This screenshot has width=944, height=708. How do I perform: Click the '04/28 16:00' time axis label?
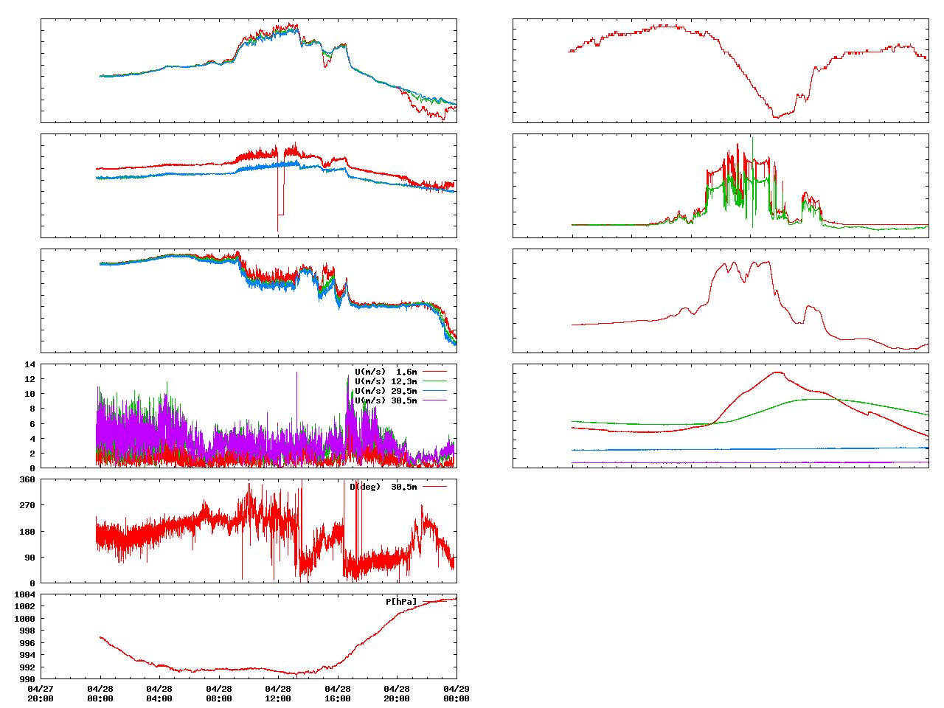pos(338,693)
